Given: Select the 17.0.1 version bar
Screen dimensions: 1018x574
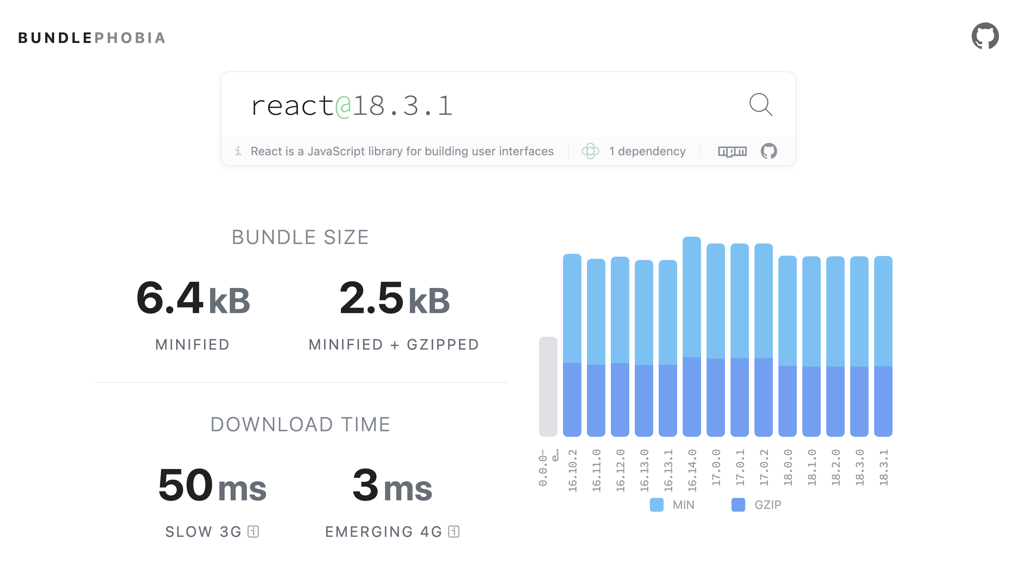Looking at the screenshot, I should pyautogui.click(x=739, y=340).
